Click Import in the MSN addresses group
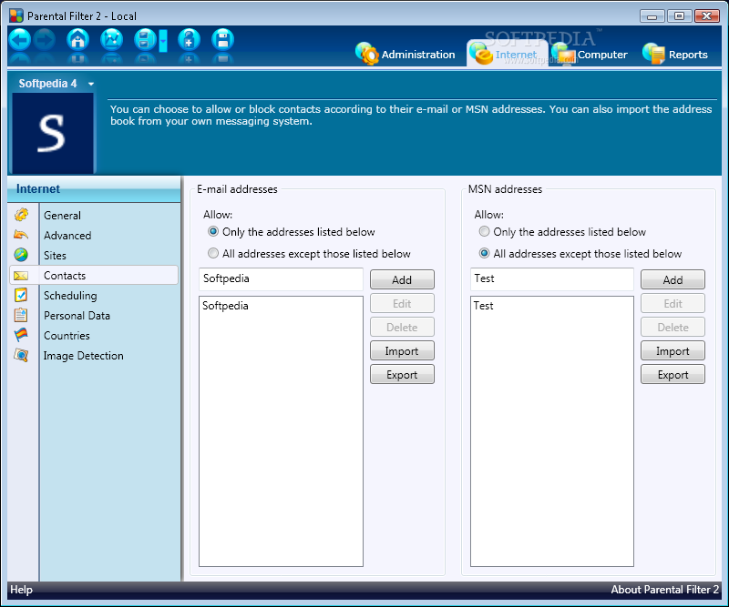Screen dimensions: 729x607 (x=673, y=350)
